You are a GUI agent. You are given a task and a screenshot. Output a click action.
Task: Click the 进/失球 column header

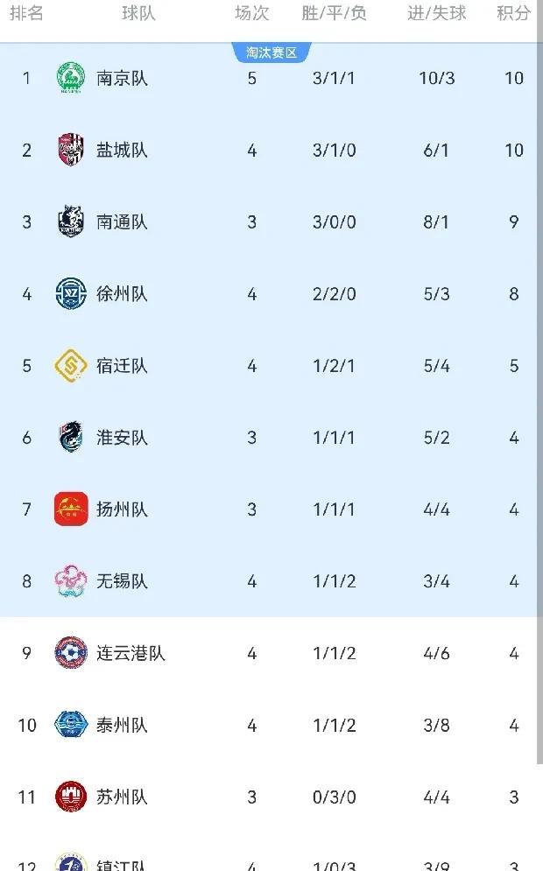point(436,13)
